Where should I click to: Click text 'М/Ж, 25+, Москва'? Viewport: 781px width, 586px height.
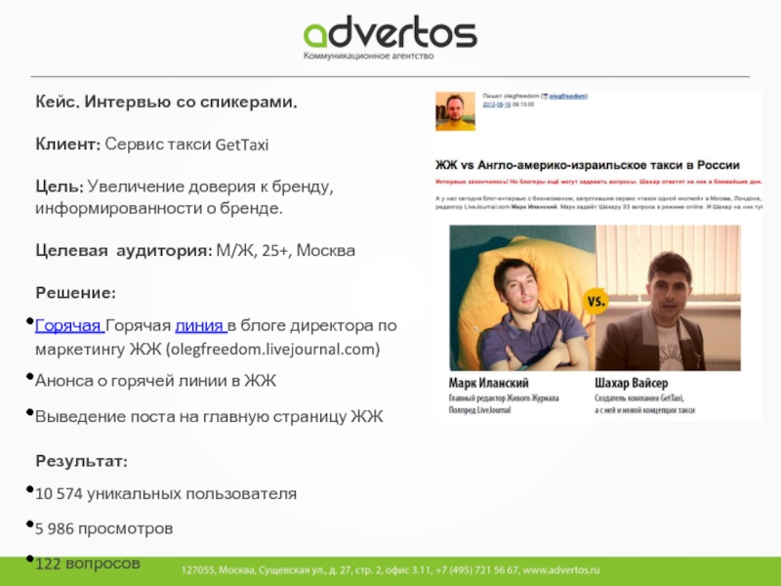(x=285, y=250)
